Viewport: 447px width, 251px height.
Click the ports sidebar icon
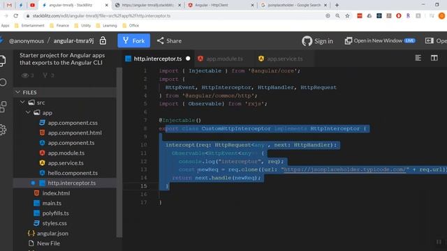[x=3, y=107]
